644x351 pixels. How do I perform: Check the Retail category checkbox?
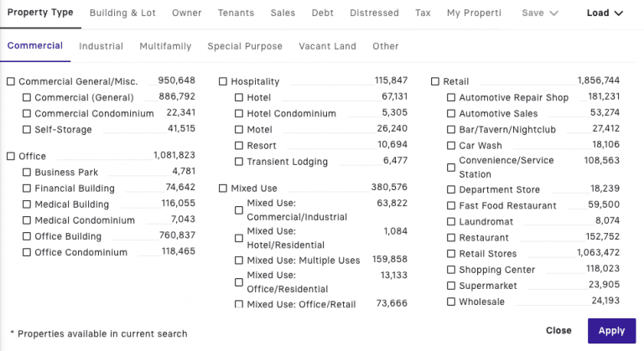point(435,82)
